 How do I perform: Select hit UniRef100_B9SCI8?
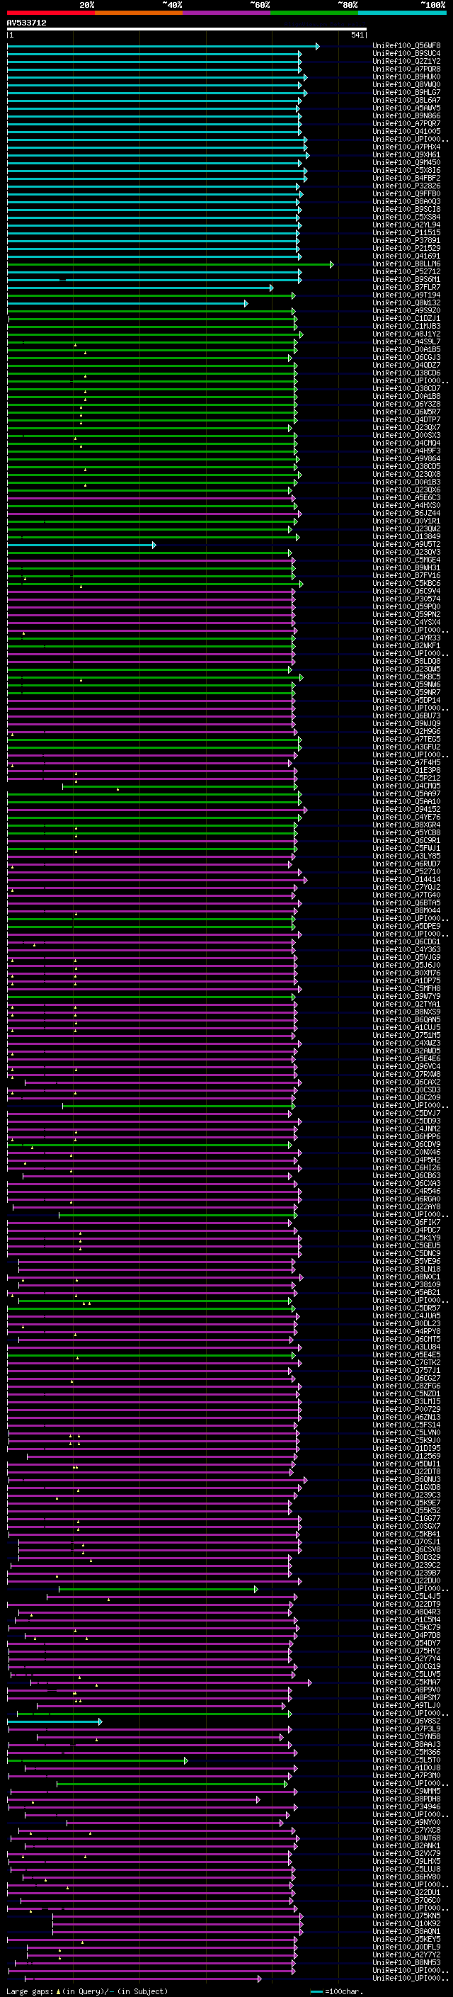click(x=406, y=209)
